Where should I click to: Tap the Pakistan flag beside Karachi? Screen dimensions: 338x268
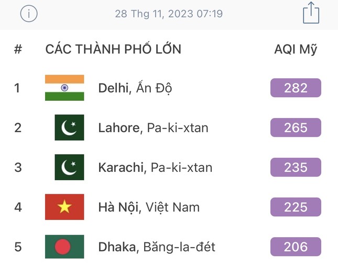pos(69,167)
